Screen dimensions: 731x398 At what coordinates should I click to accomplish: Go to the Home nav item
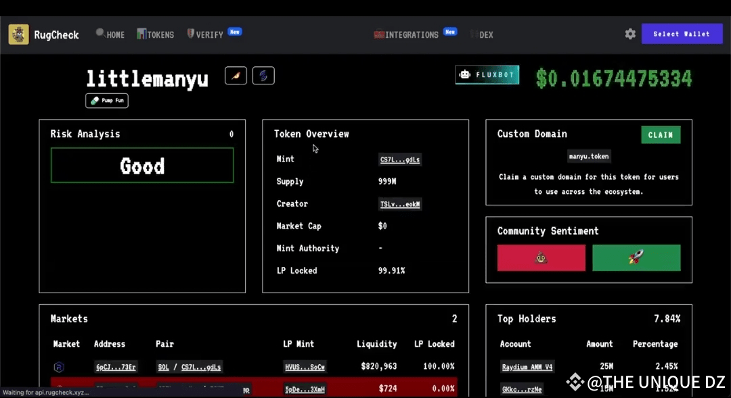110,34
